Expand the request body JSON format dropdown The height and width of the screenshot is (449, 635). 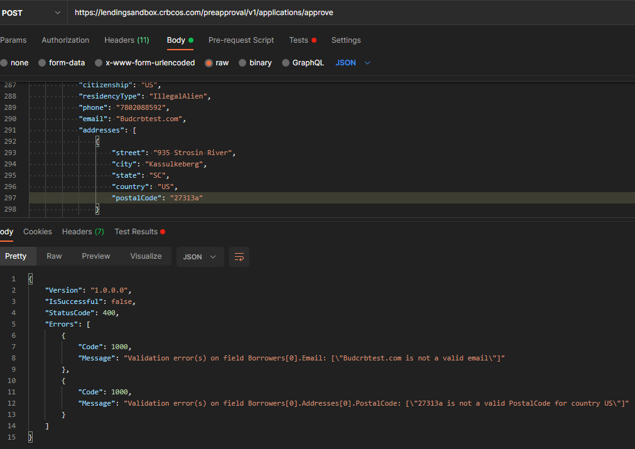click(x=353, y=63)
